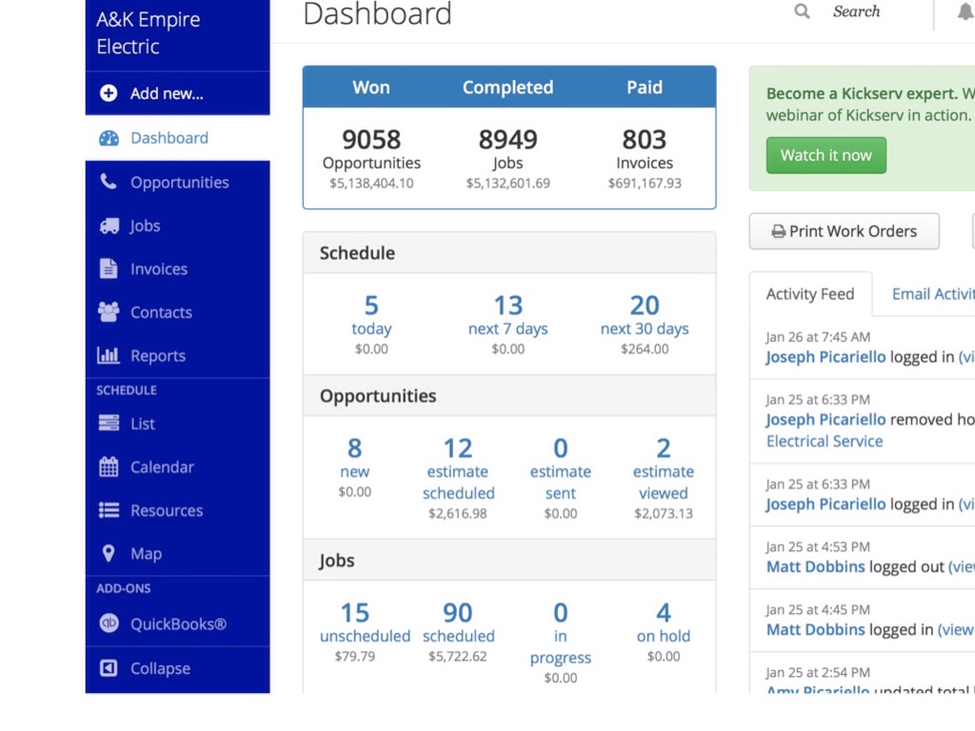Open Matt Dobbins logged out profile link
The height and width of the screenshot is (731, 975).
(x=815, y=566)
